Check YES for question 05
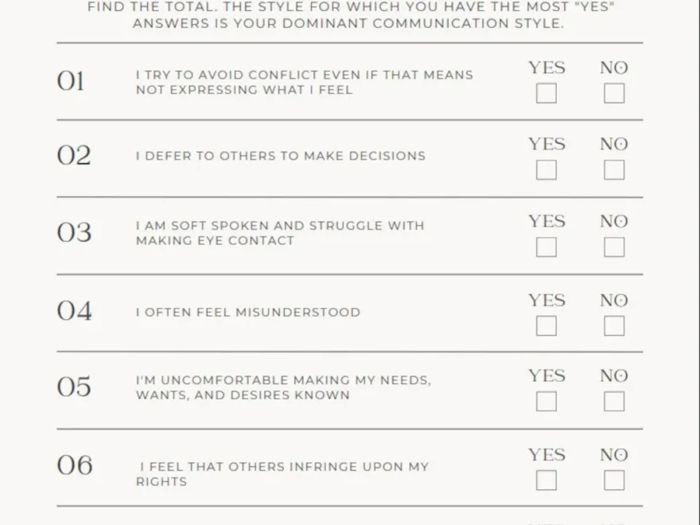Image resolution: width=700 pixels, height=525 pixels. click(x=546, y=402)
